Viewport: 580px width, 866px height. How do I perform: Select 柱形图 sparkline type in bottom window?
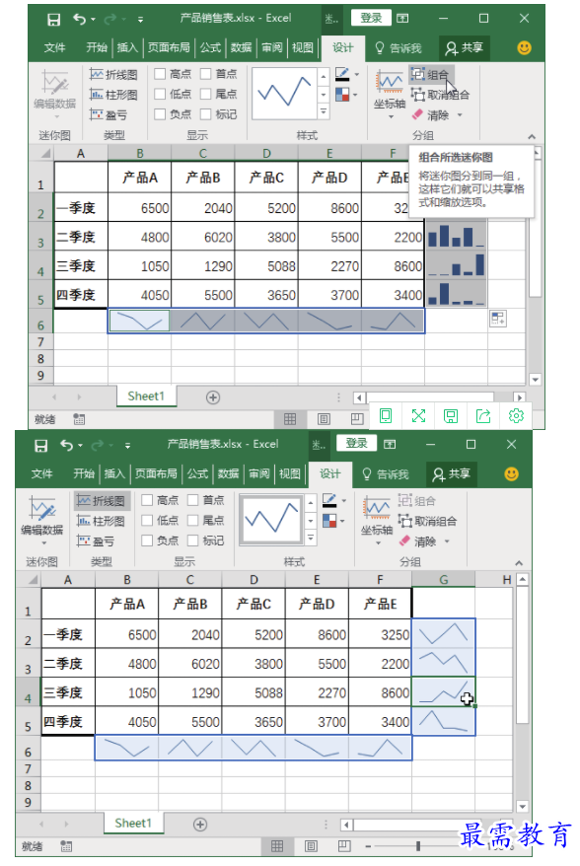click(101, 521)
